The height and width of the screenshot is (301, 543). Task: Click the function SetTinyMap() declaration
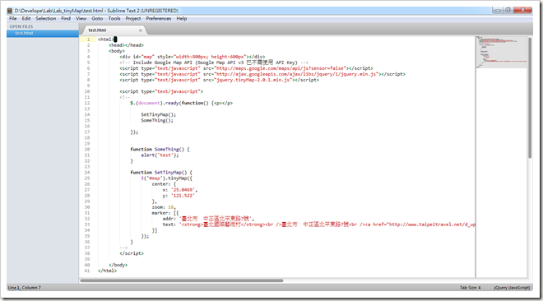click(161, 173)
